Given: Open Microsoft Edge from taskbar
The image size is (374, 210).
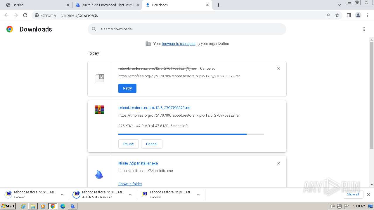Looking at the screenshot, I should point(63,206).
